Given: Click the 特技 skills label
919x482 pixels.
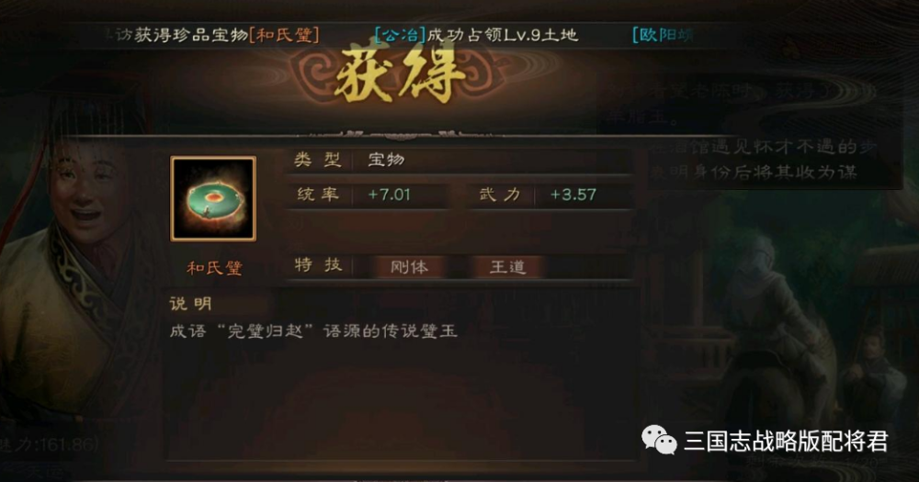Looking at the screenshot, I should click(318, 265).
